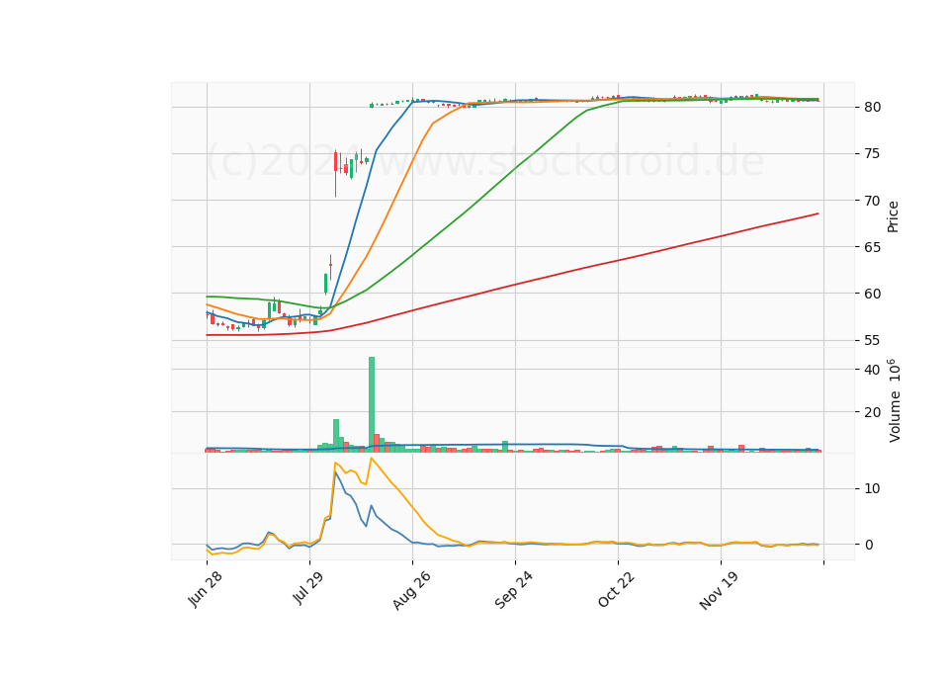Click the 0 tick on the indicator panel
This screenshot has height=682, width=949.
[869, 545]
